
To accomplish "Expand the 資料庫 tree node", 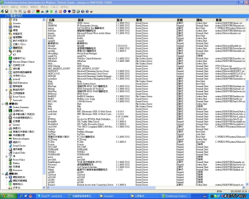I will 6,69.
